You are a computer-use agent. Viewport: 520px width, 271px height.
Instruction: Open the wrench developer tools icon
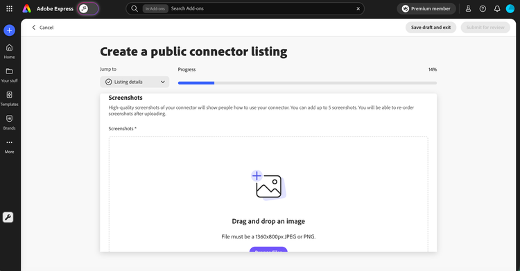coord(8,217)
